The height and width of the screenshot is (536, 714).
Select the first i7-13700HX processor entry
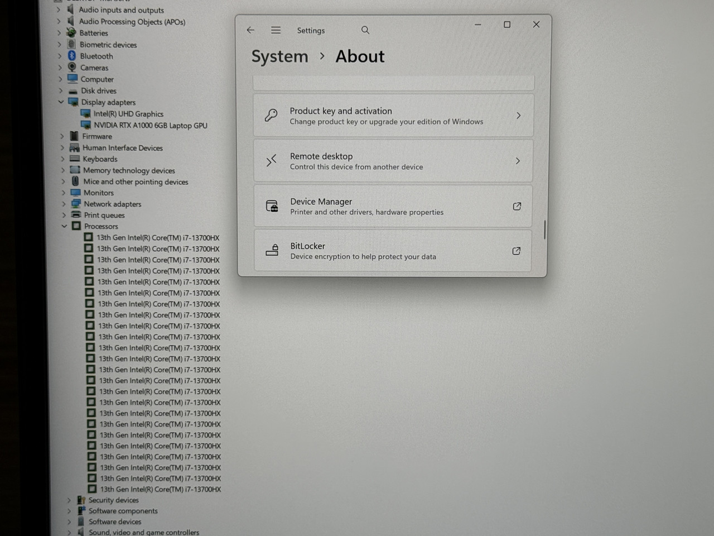pyautogui.click(x=158, y=238)
